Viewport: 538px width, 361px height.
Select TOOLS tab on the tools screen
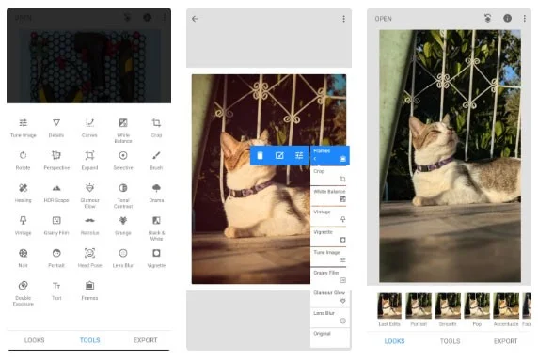coord(89,340)
